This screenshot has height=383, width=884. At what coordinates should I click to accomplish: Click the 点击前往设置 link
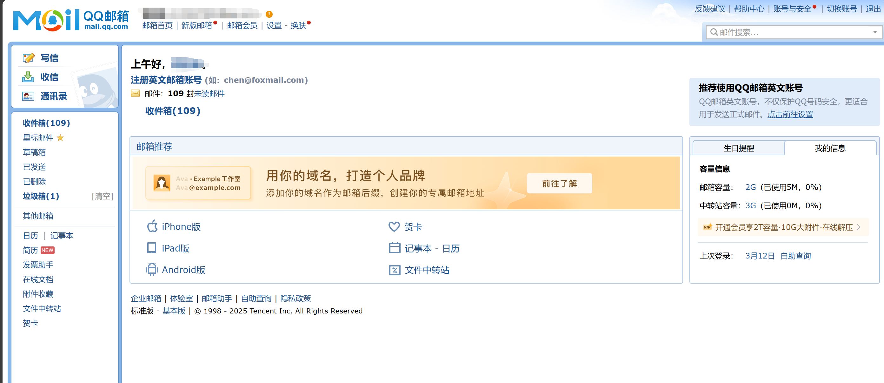[790, 114]
